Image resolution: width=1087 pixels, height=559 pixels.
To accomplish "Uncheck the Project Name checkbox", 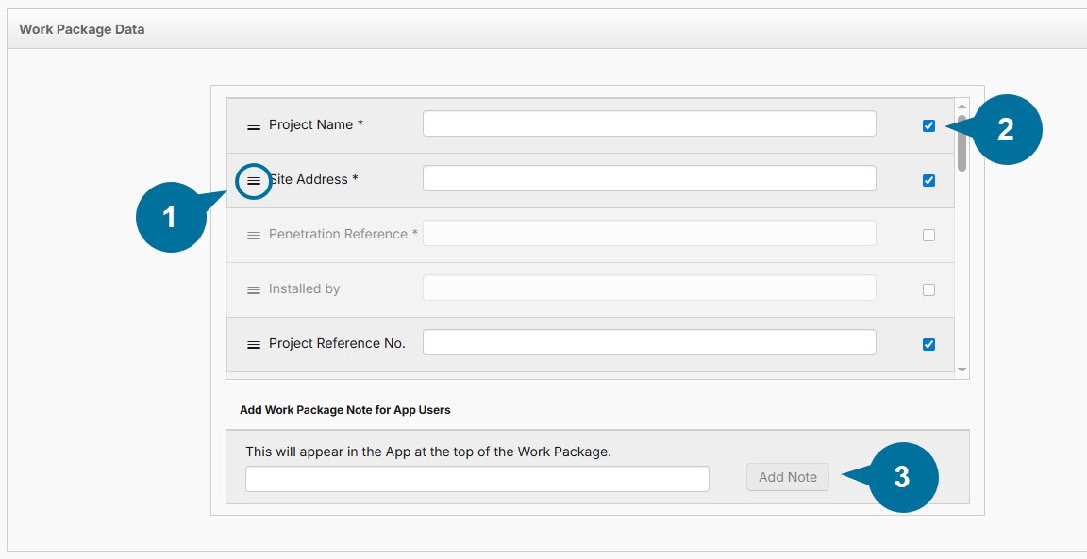I will pos(928,125).
